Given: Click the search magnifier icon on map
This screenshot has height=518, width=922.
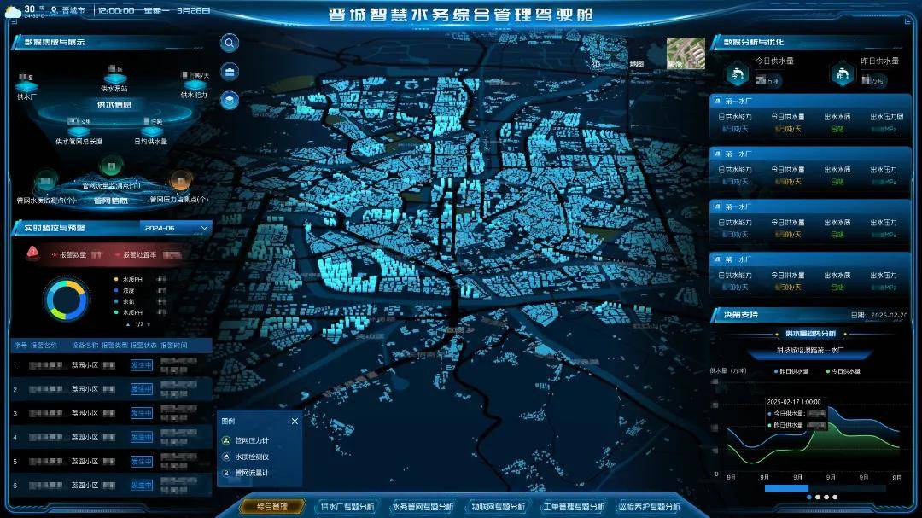Looking at the screenshot, I should 230,44.
